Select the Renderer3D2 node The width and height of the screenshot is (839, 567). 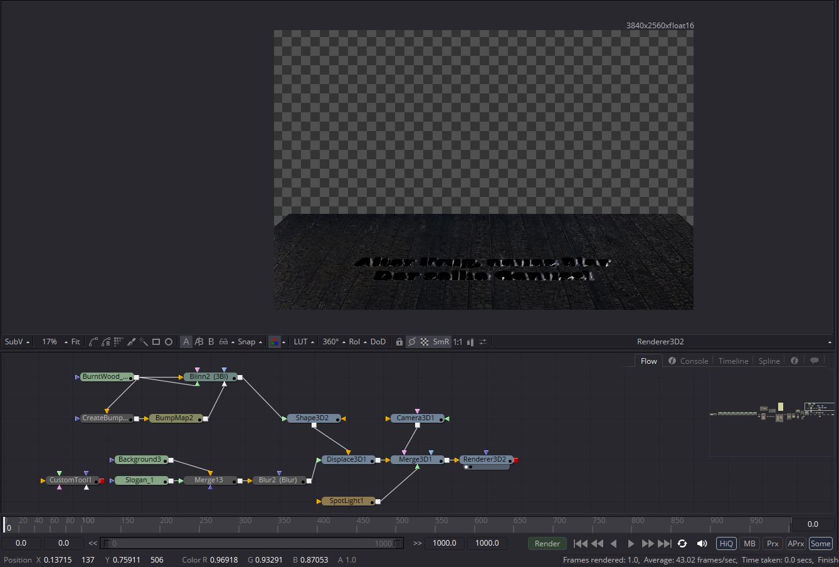point(485,460)
